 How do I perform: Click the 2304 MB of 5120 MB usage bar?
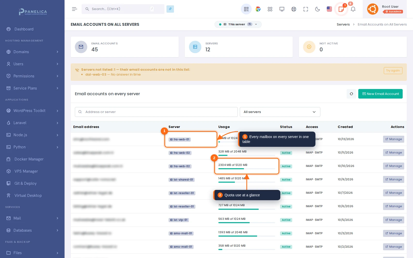247,169
